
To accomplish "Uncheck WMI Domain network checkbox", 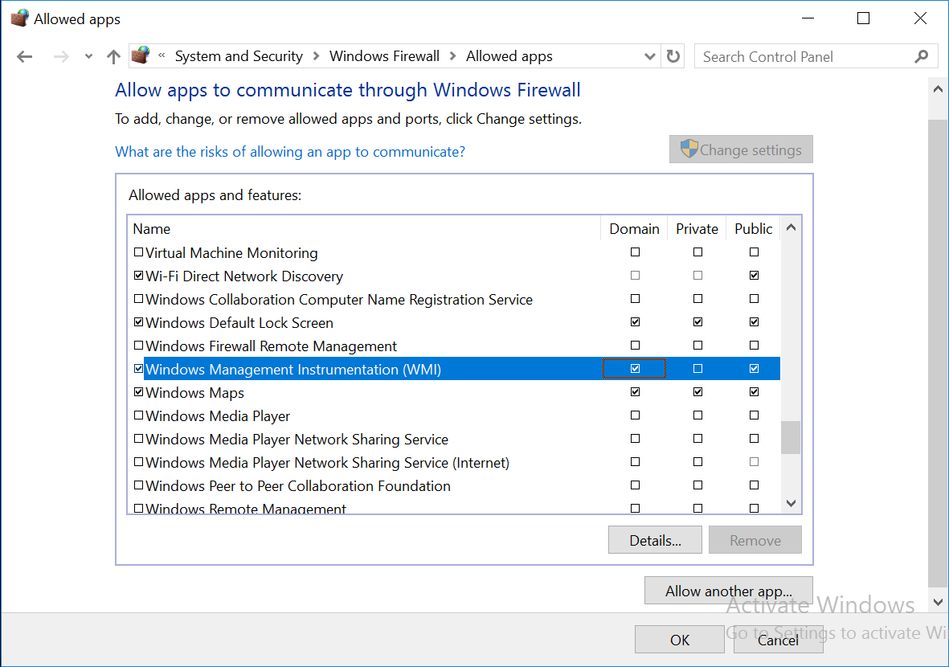I will click(x=635, y=369).
